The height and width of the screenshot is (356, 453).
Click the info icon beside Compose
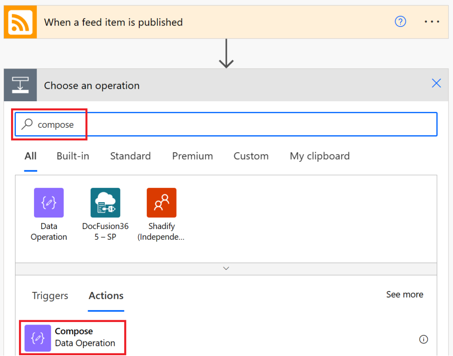click(x=423, y=339)
